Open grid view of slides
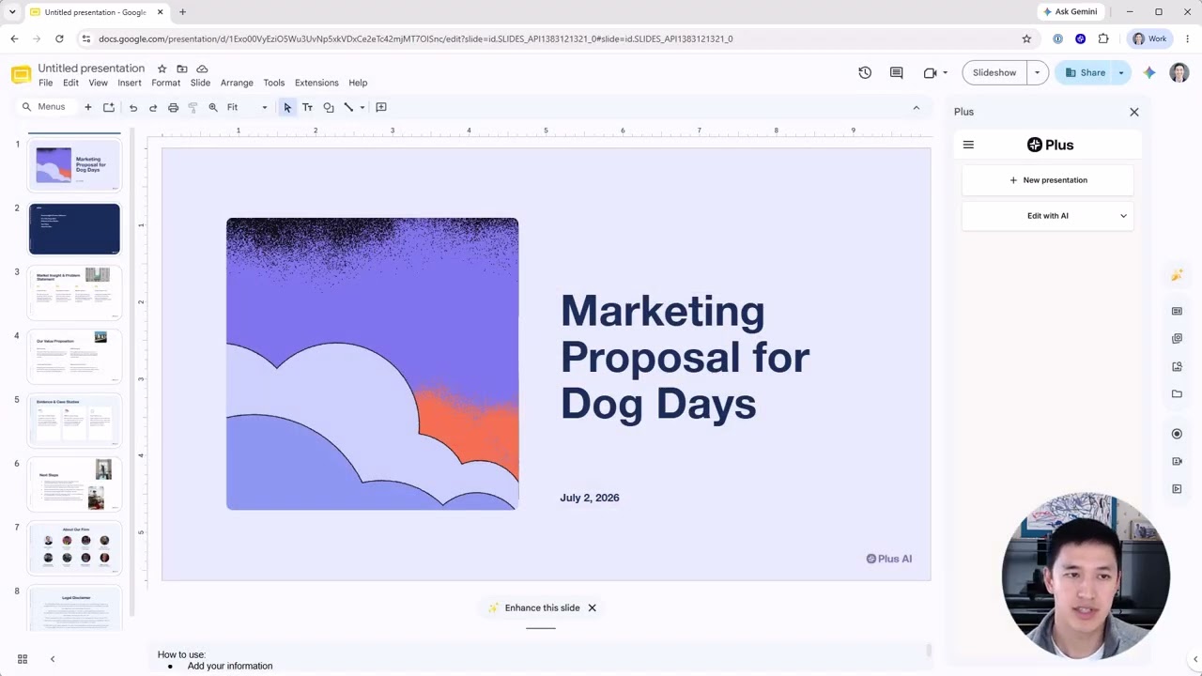The width and height of the screenshot is (1202, 676). pyautogui.click(x=23, y=659)
